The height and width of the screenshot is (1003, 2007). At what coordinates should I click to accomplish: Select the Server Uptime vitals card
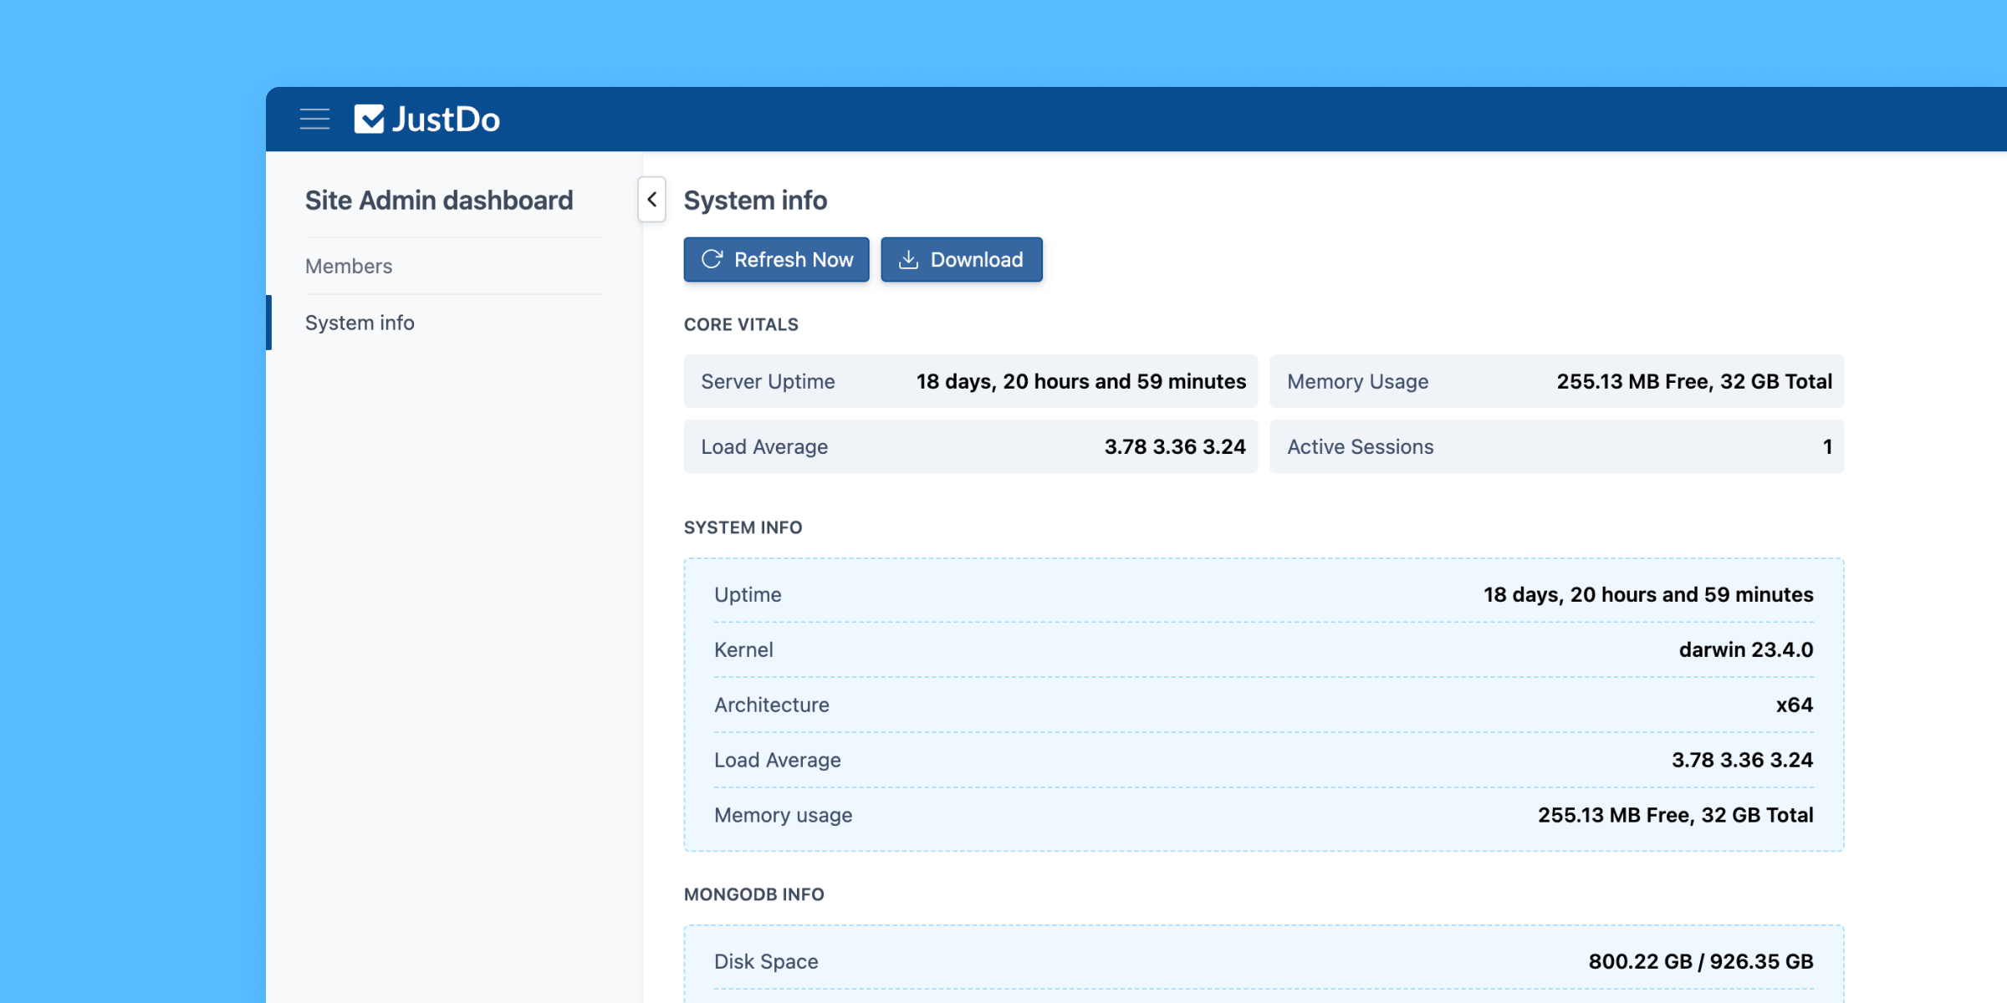971,381
